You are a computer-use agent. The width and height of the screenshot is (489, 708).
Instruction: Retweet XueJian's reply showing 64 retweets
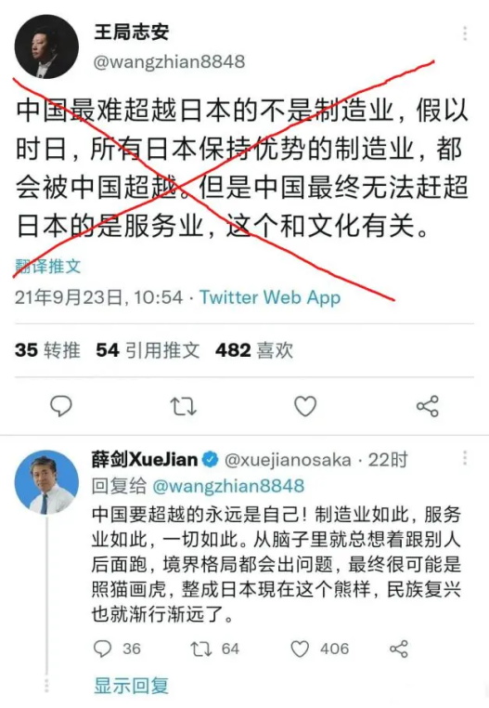tap(214, 649)
